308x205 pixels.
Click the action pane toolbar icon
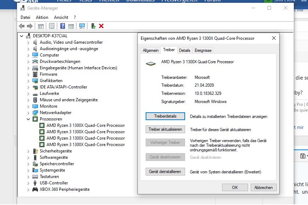[x=71, y=26]
